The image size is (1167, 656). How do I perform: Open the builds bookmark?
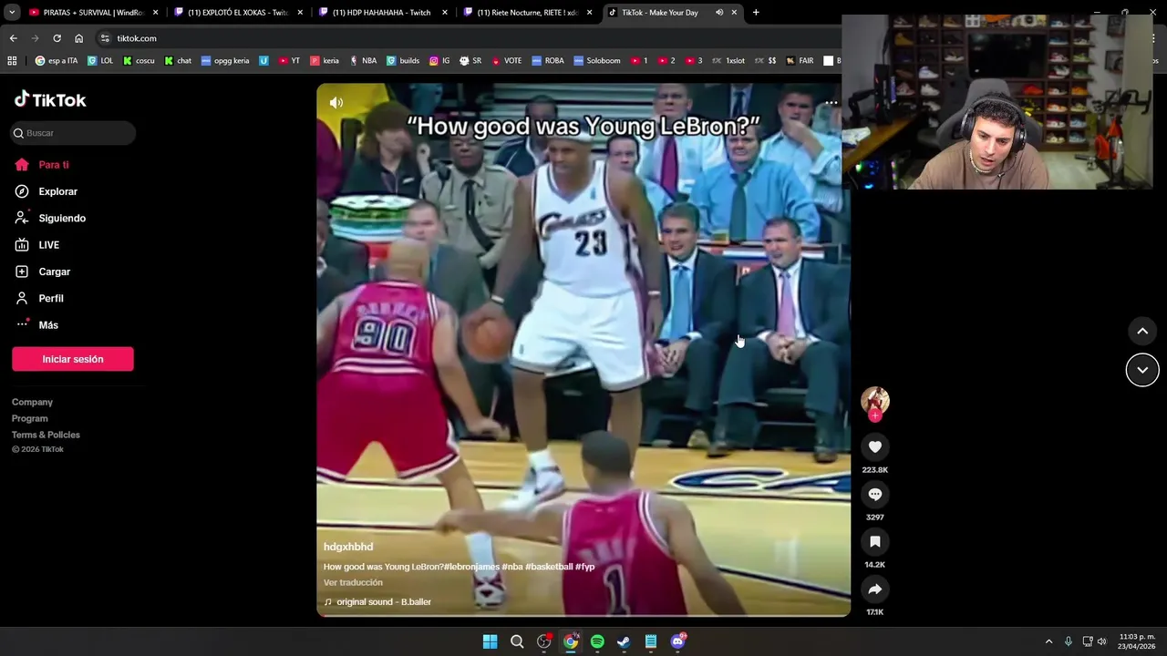(403, 61)
